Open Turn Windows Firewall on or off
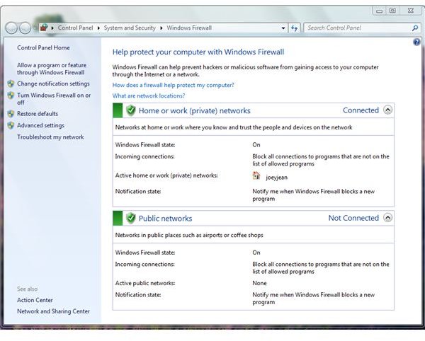 (x=54, y=99)
